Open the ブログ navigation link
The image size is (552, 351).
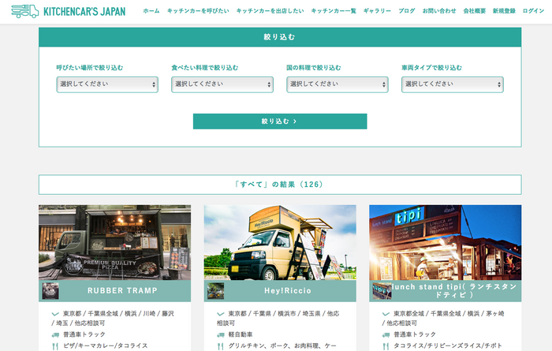(x=407, y=11)
